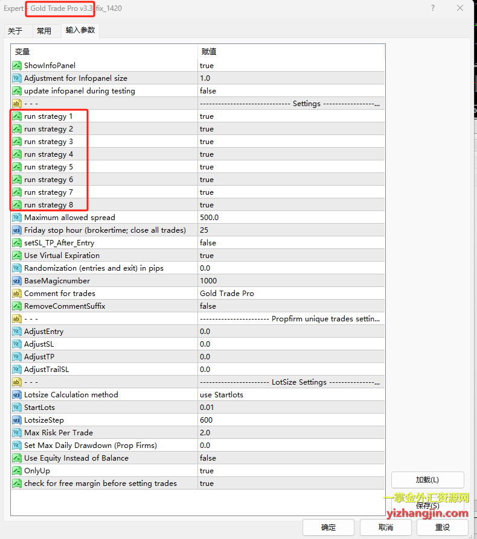Viewport: 477px width, 539px height.
Task: Click the 保存(S) button
Action: point(427,506)
